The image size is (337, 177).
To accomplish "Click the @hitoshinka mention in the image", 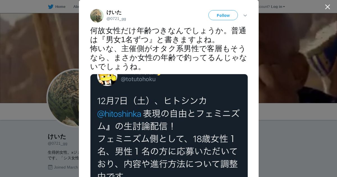I will pyautogui.click(x=119, y=114).
